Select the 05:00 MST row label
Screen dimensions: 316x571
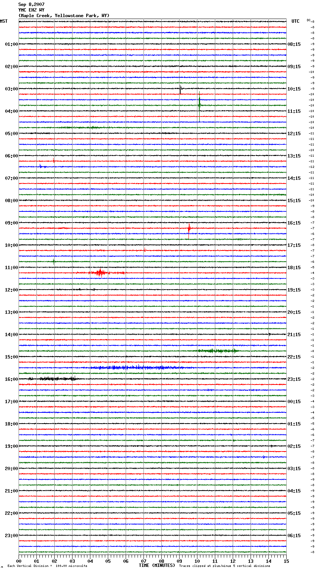tap(12, 134)
